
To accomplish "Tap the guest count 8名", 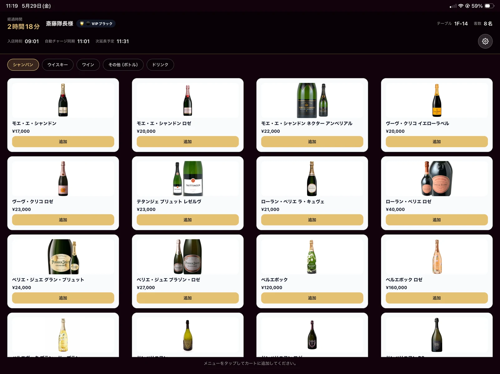I will 488,24.
